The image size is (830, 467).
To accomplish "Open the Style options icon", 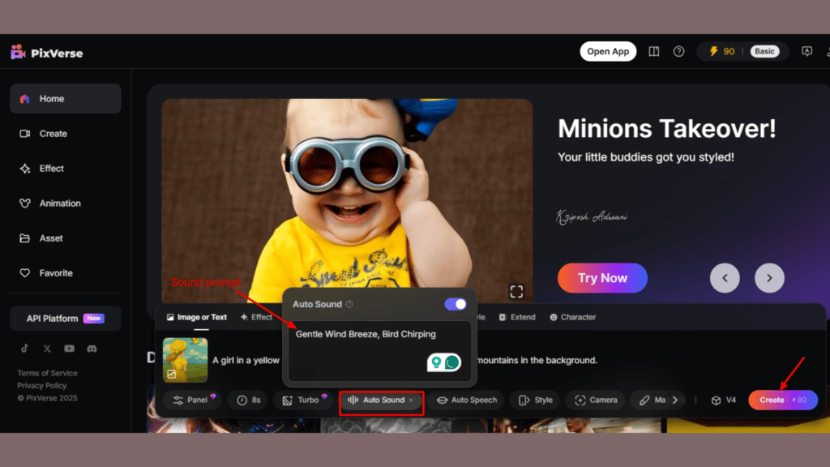I will (x=524, y=400).
